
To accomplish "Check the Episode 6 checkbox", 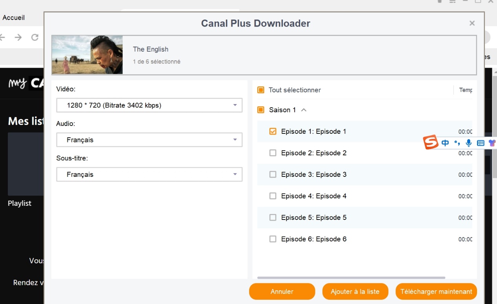I will tap(273, 239).
